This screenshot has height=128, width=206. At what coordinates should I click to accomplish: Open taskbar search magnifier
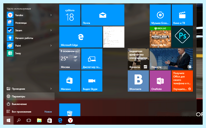[19, 120]
